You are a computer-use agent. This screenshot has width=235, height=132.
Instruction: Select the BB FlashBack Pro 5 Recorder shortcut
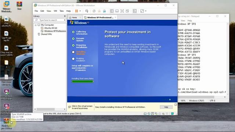(6, 109)
